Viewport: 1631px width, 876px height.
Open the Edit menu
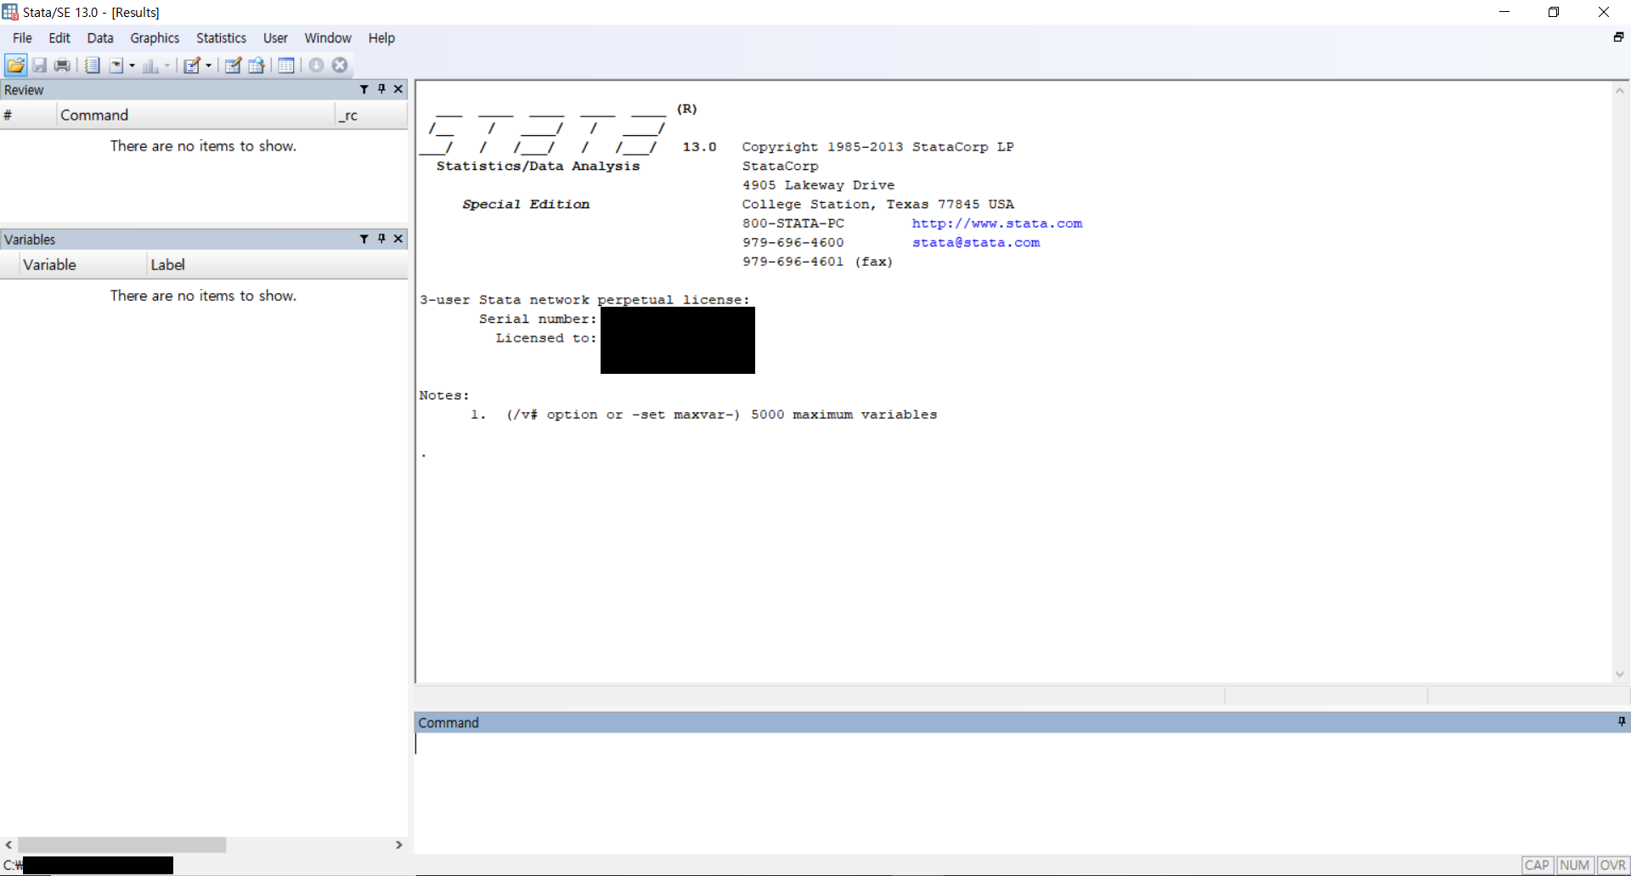point(59,38)
